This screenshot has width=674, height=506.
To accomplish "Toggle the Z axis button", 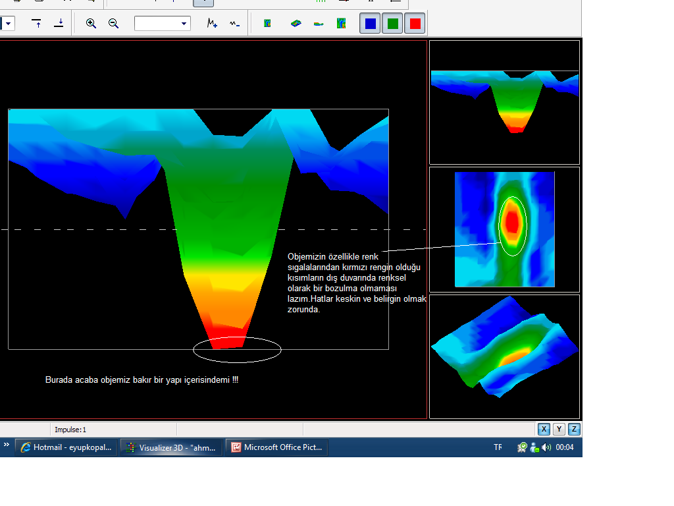I will coord(574,429).
